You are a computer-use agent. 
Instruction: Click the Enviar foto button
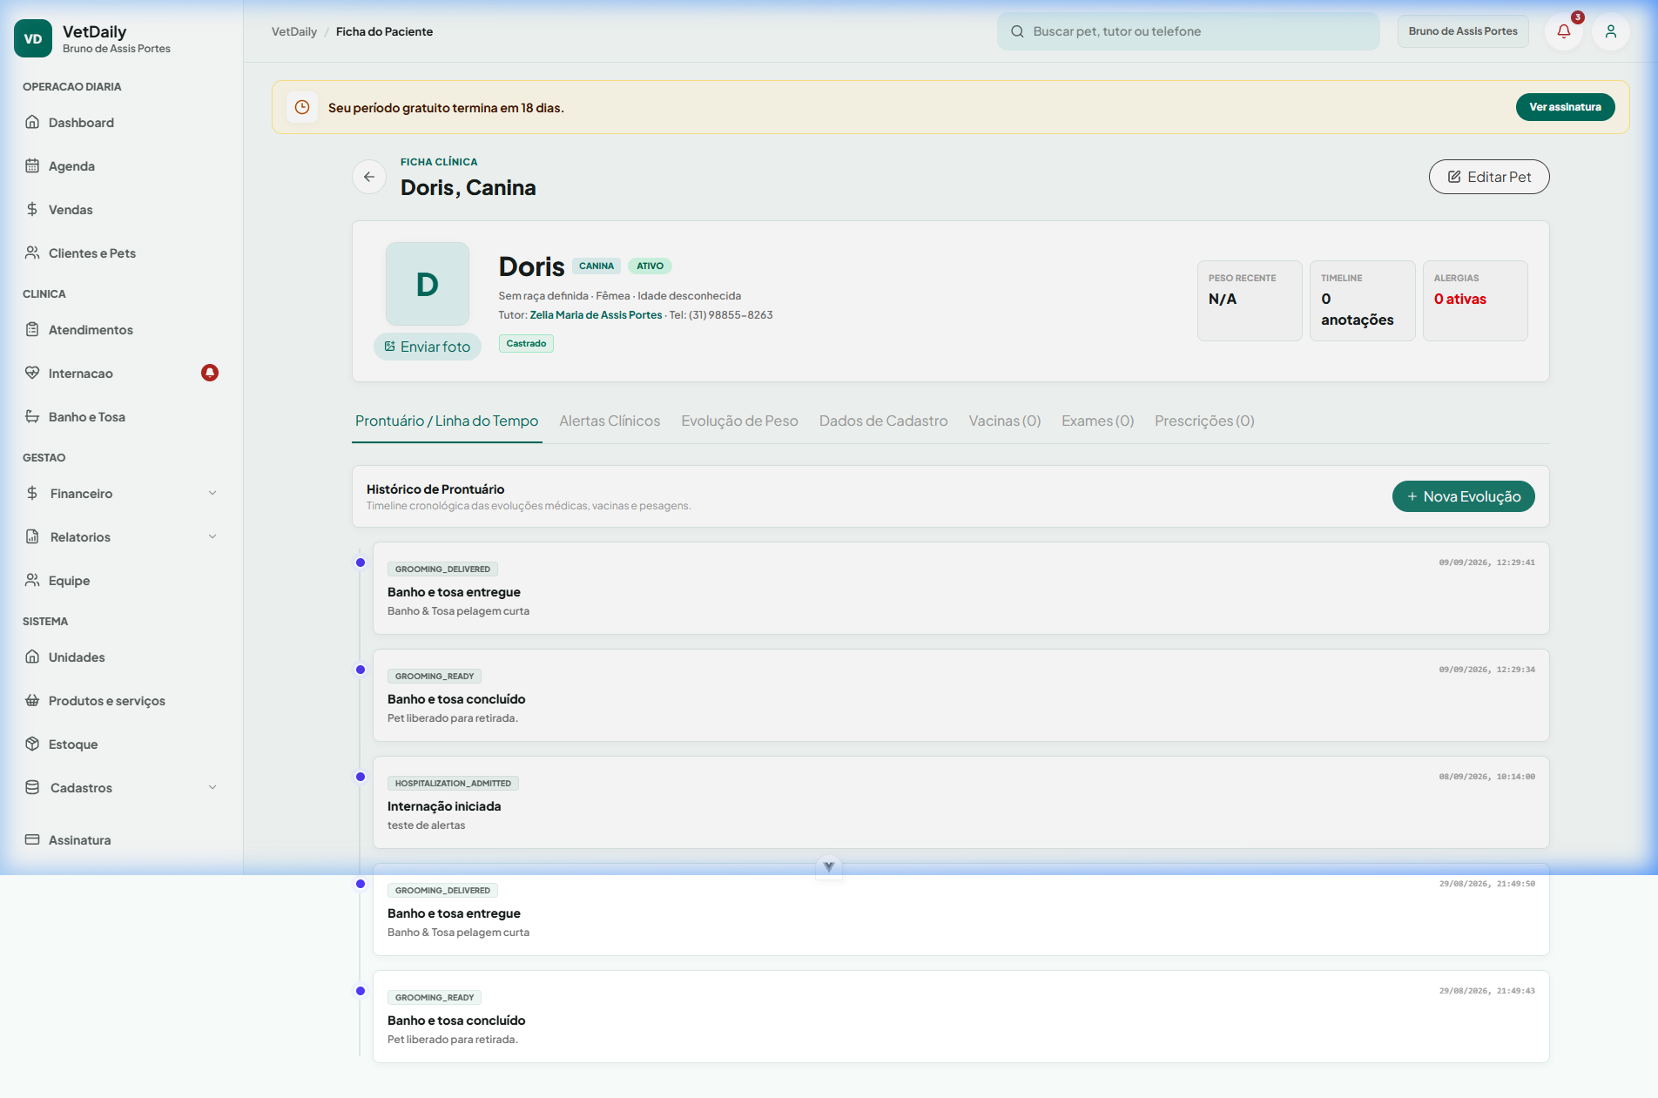428,347
